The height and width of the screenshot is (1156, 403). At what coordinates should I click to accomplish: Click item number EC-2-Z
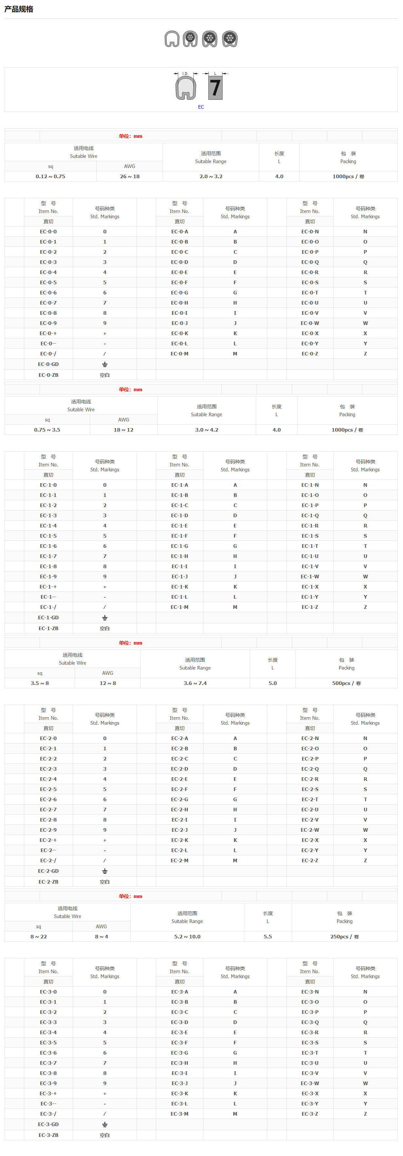pos(310,860)
